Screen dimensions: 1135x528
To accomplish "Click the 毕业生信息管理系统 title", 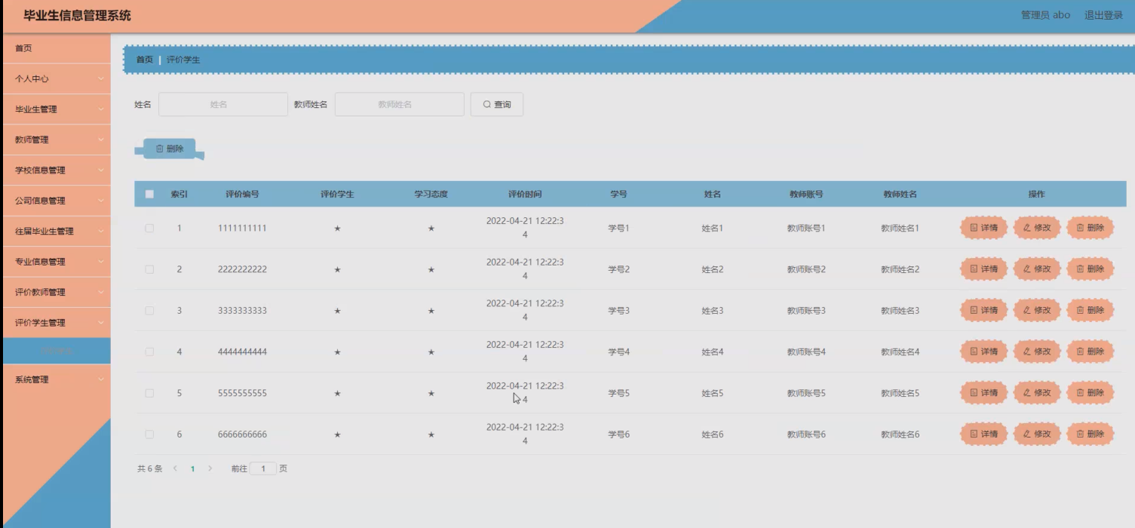I will 77,15.
